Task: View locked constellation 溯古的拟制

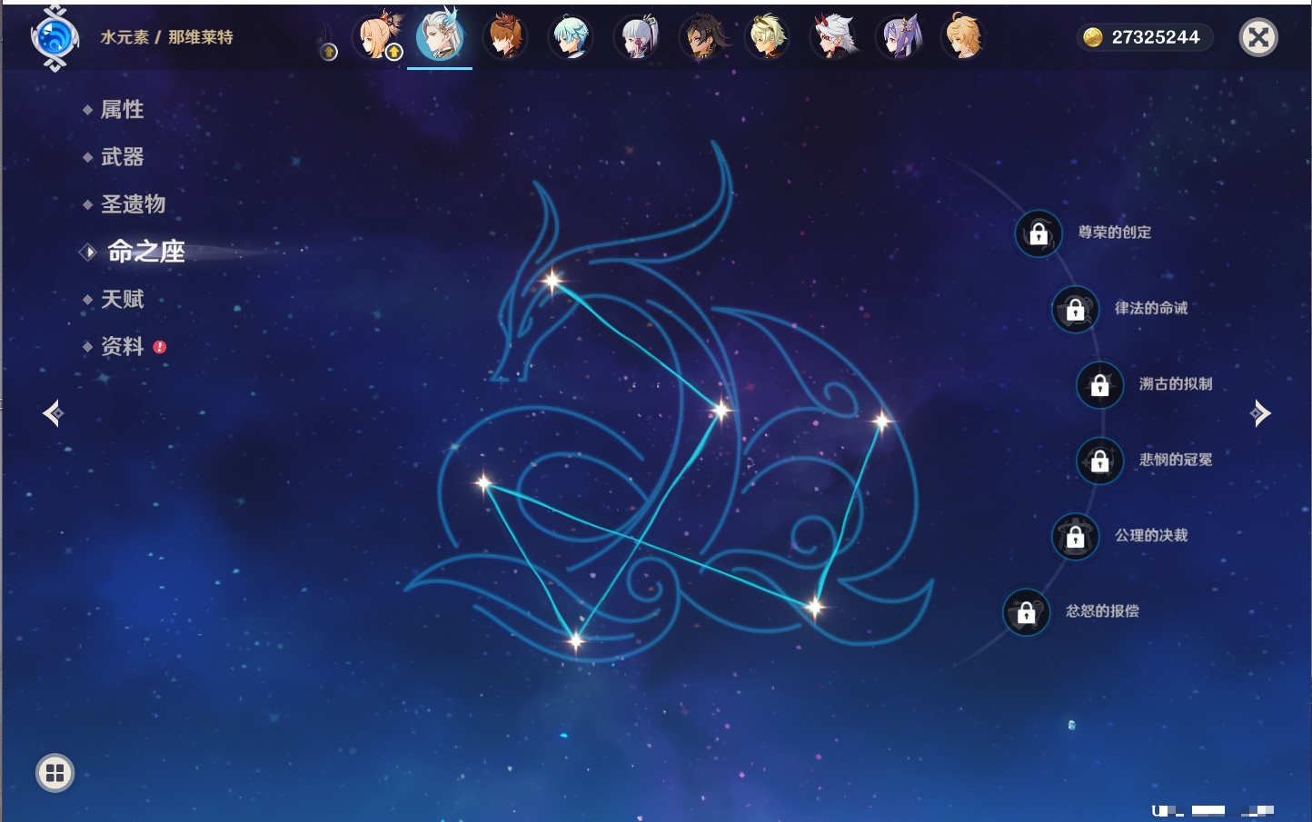Action: [1099, 384]
